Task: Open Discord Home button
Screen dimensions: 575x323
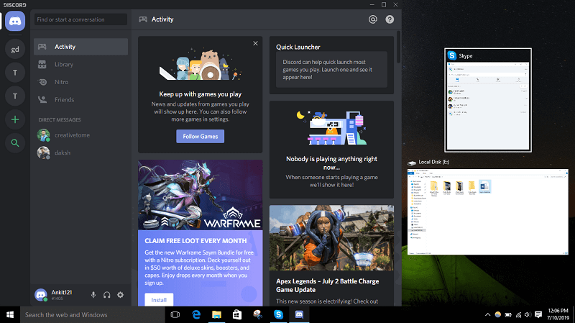Action: coord(15,22)
